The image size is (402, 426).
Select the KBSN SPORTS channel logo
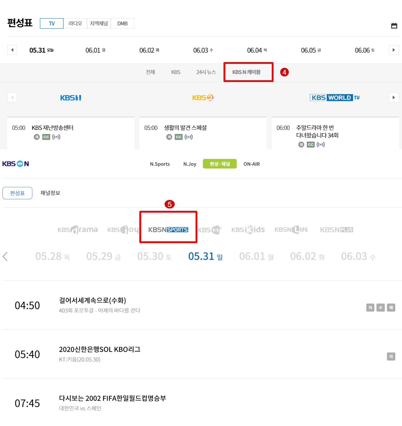coord(168,230)
